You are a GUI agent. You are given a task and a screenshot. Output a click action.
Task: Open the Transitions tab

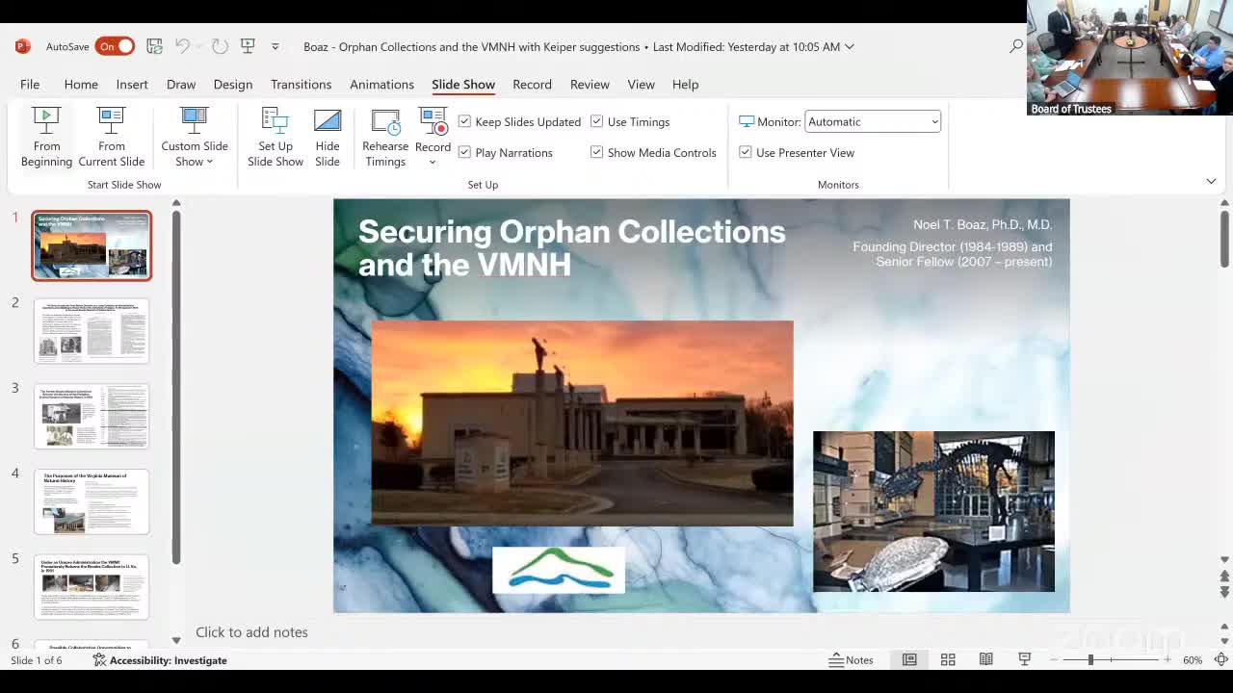pyautogui.click(x=301, y=85)
